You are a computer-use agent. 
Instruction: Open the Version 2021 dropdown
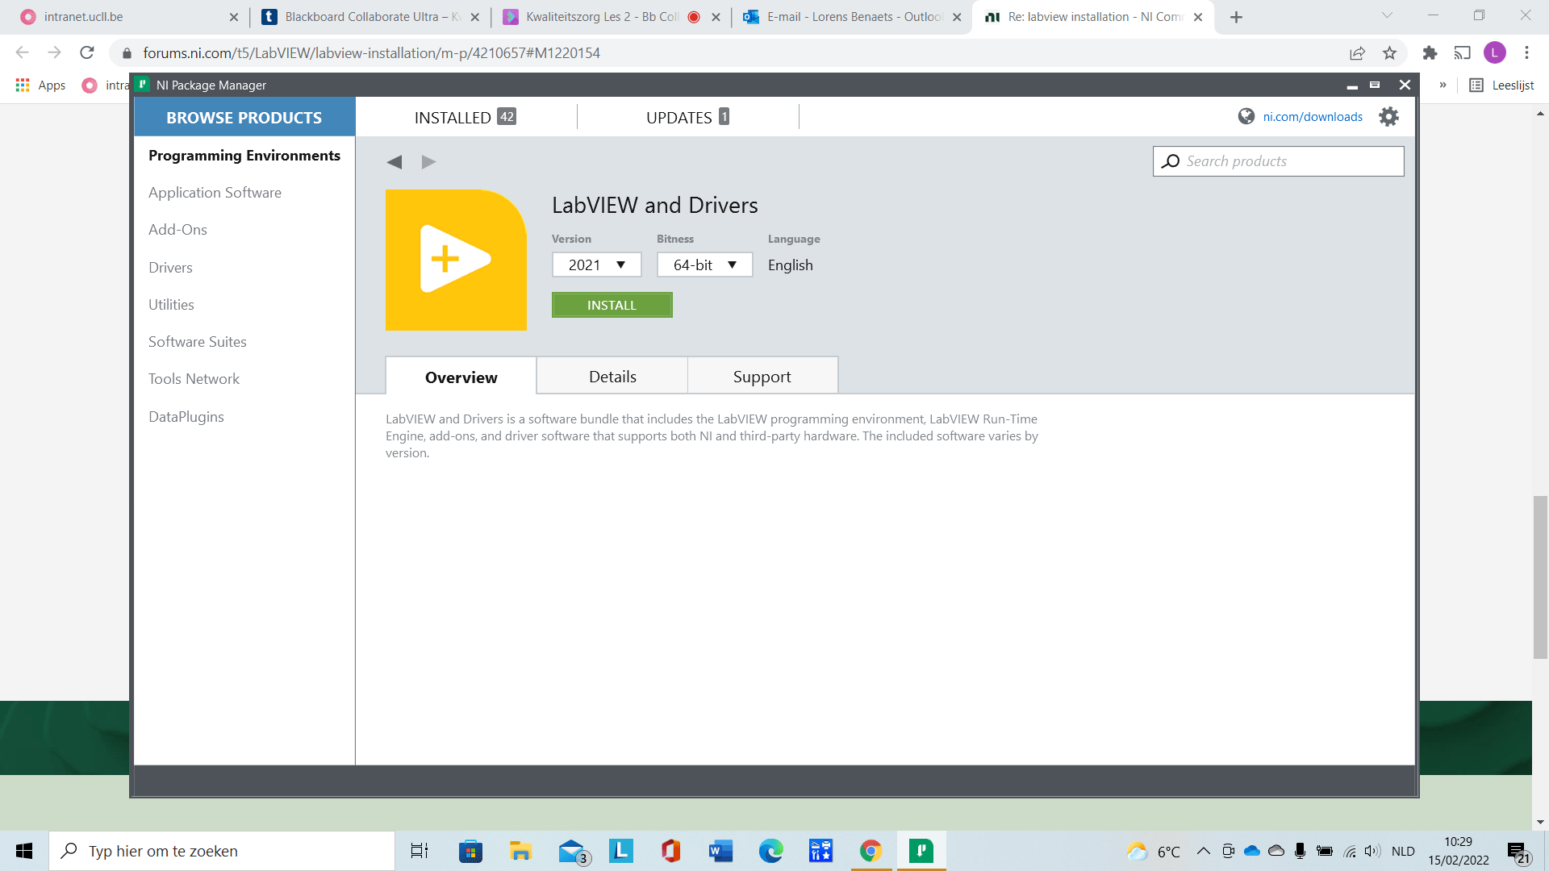point(596,265)
